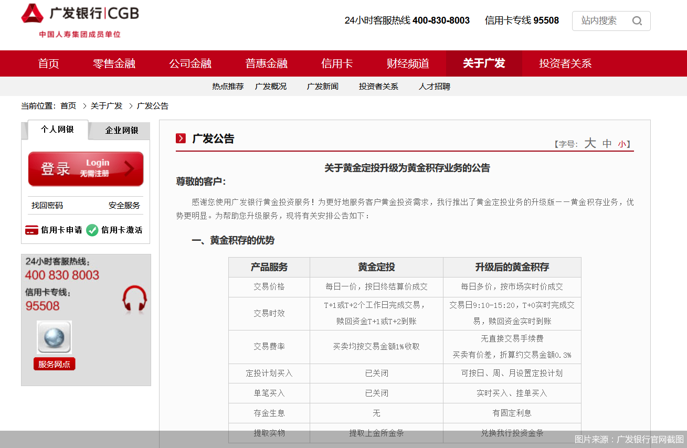687x448 pixels.
Task: Click the red credit card application icon
Action: (31, 230)
